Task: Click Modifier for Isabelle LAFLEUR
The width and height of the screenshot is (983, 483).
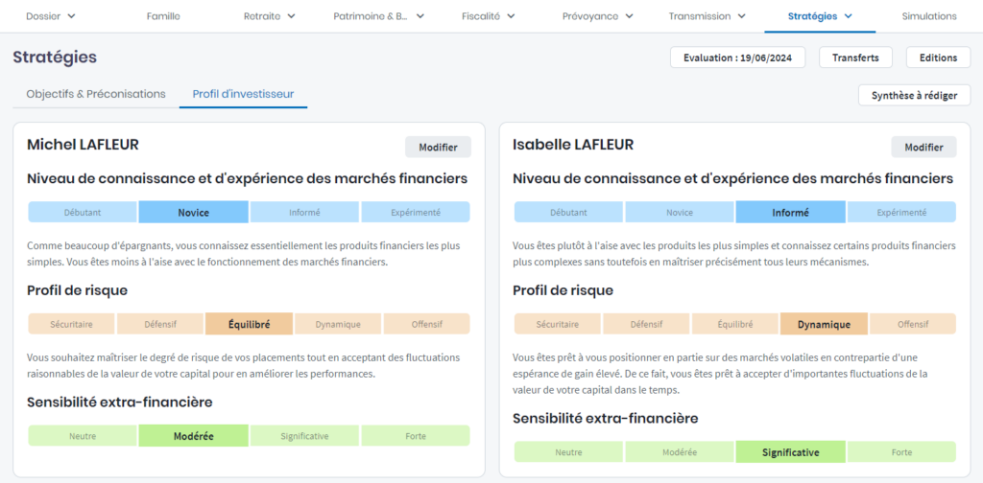Action: click(x=923, y=148)
